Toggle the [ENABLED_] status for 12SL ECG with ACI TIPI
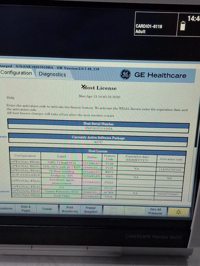Image resolution: width=200 pixels, height=266 pixels. [92, 168]
